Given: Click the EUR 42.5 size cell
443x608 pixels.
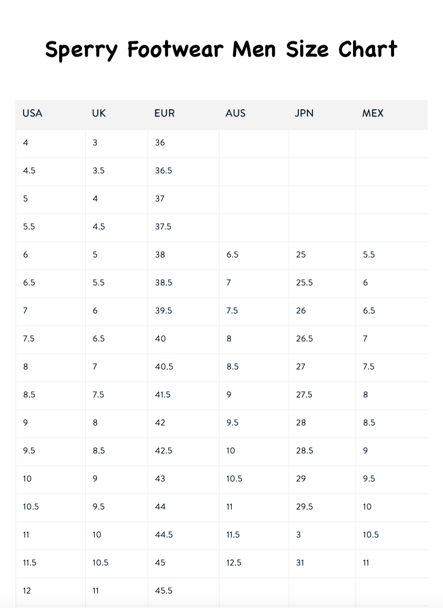Looking at the screenshot, I should click(163, 451).
